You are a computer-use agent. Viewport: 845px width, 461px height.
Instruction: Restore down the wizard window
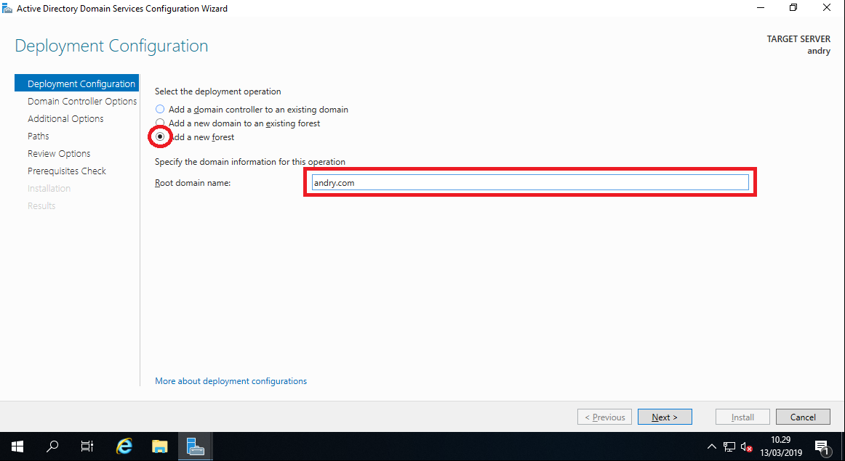[x=793, y=8]
